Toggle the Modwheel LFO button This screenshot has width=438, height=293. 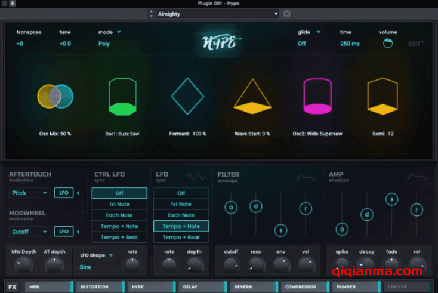coord(63,232)
